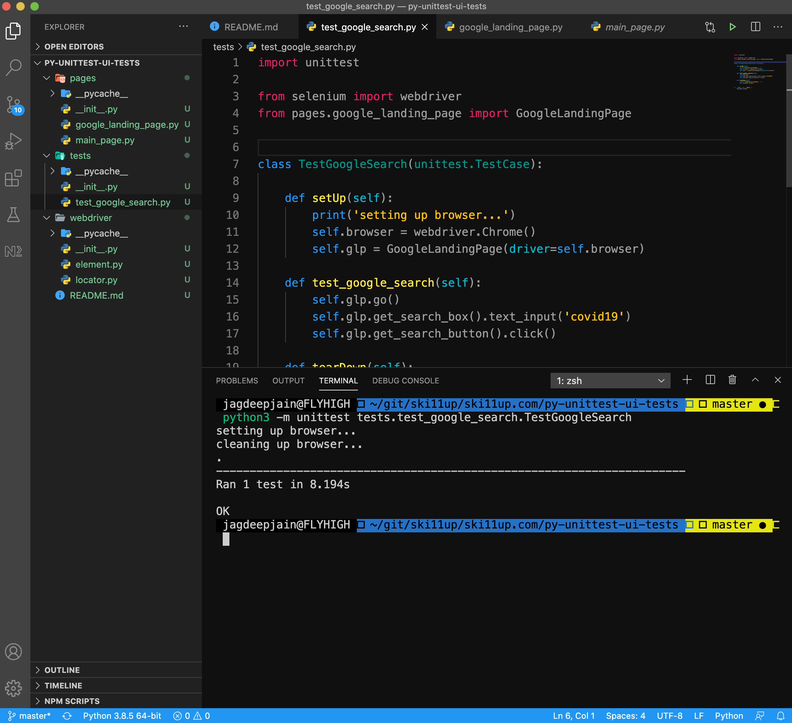The image size is (792, 723).
Task: Run Python file with play button
Action: pyautogui.click(x=732, y=27)
